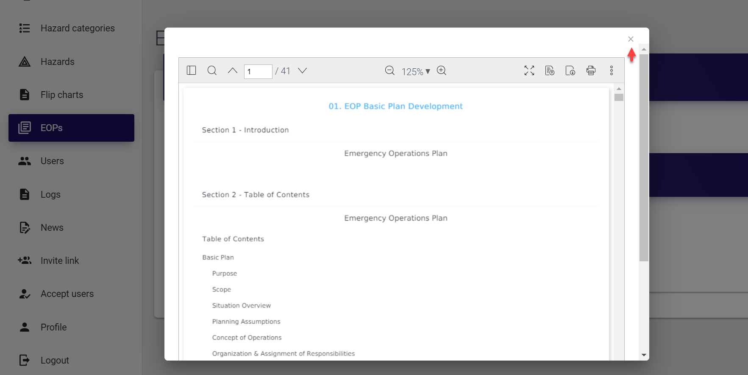Open search in the PDF viewer

(212, 70)
